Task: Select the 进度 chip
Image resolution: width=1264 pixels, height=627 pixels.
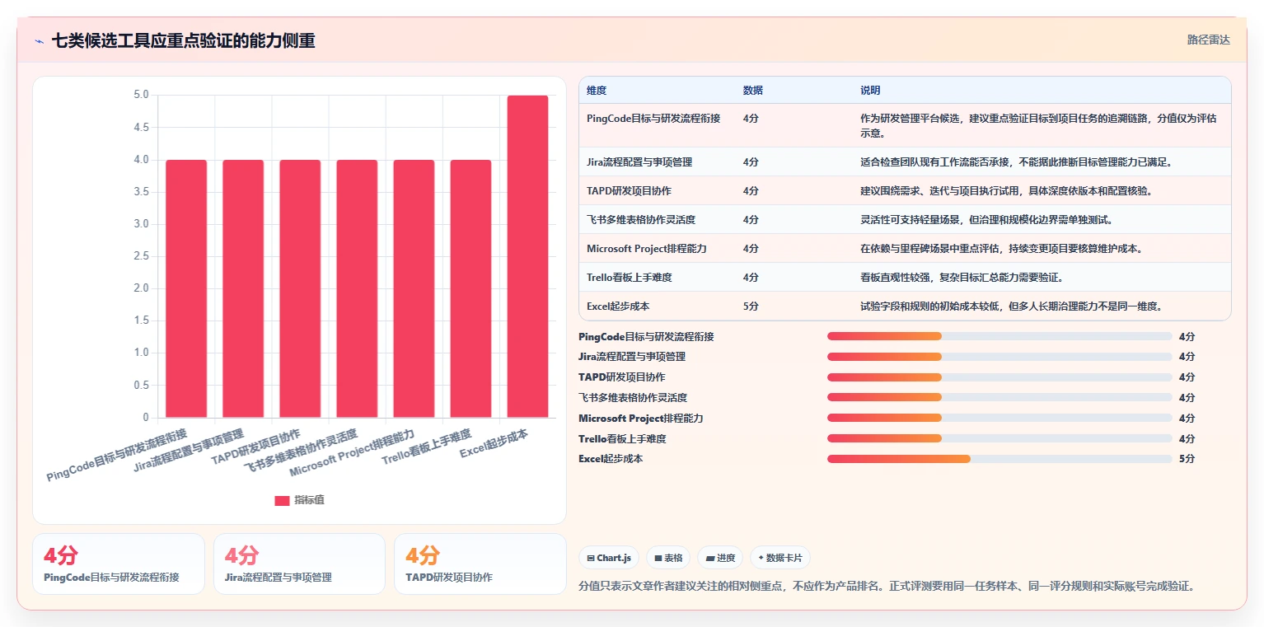Action: pos(720,558)
